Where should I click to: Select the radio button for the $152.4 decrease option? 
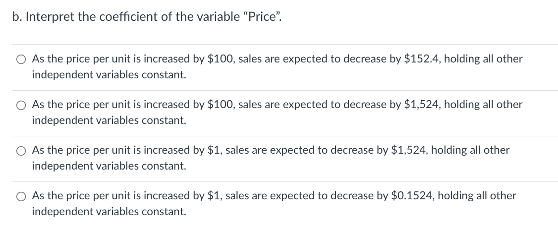pyautogui.click(x=21, y=59)
